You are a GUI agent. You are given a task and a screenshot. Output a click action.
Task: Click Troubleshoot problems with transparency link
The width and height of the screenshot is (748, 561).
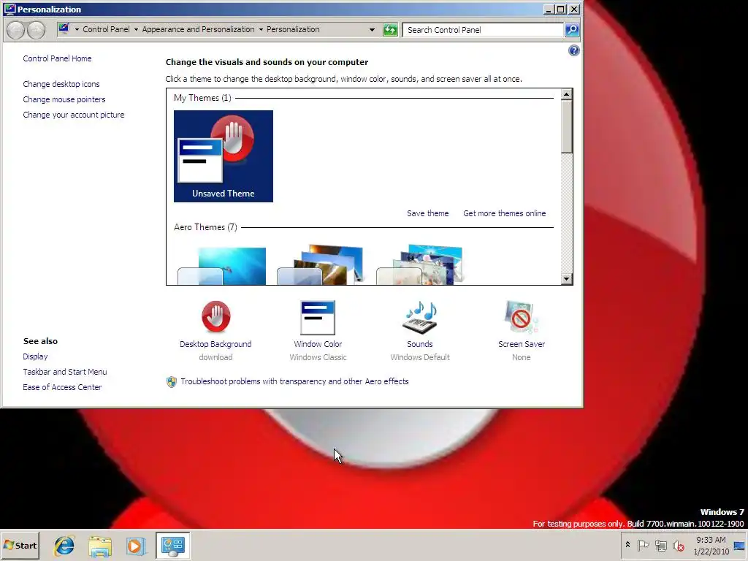[x=294, y=381]
